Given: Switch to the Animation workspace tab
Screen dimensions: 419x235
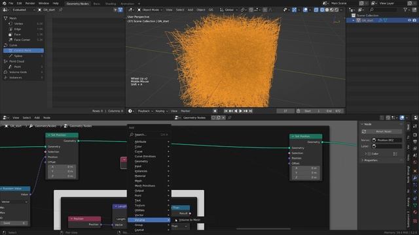Looking at the screenshot, I should [x=127, y=4].
